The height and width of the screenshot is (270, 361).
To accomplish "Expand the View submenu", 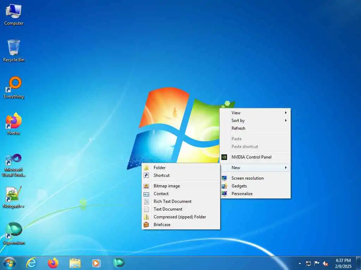I will tap(256, 113).
